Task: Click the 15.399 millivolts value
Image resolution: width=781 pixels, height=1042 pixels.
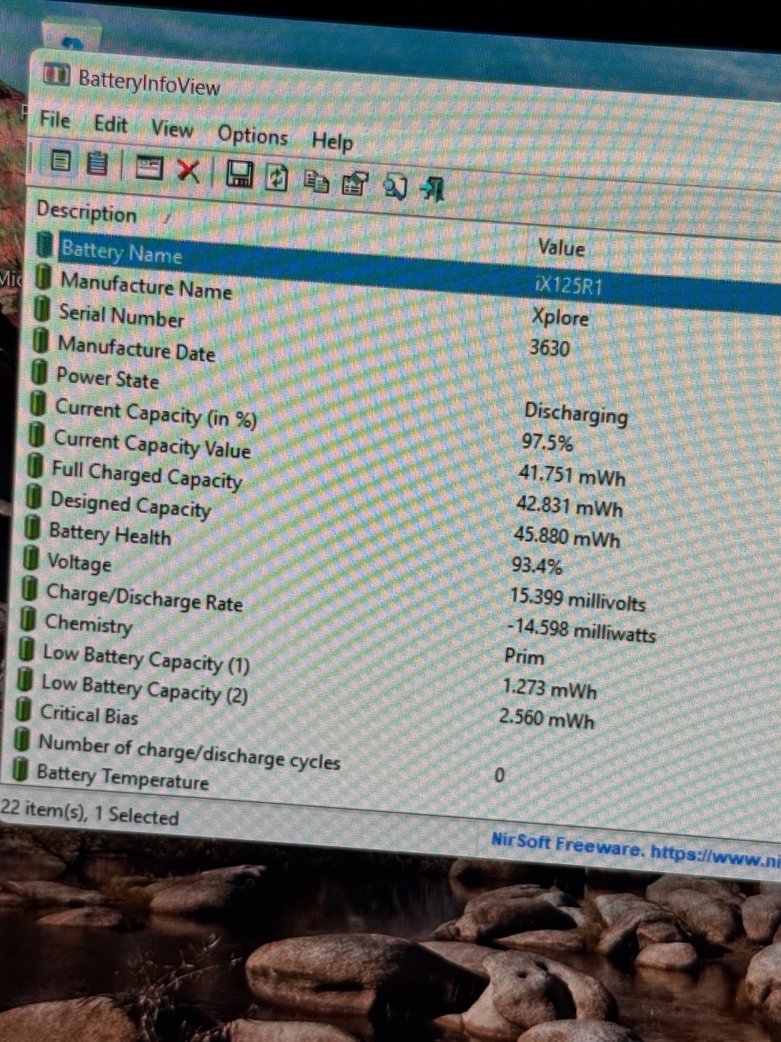Action: [x=577, y=599]
